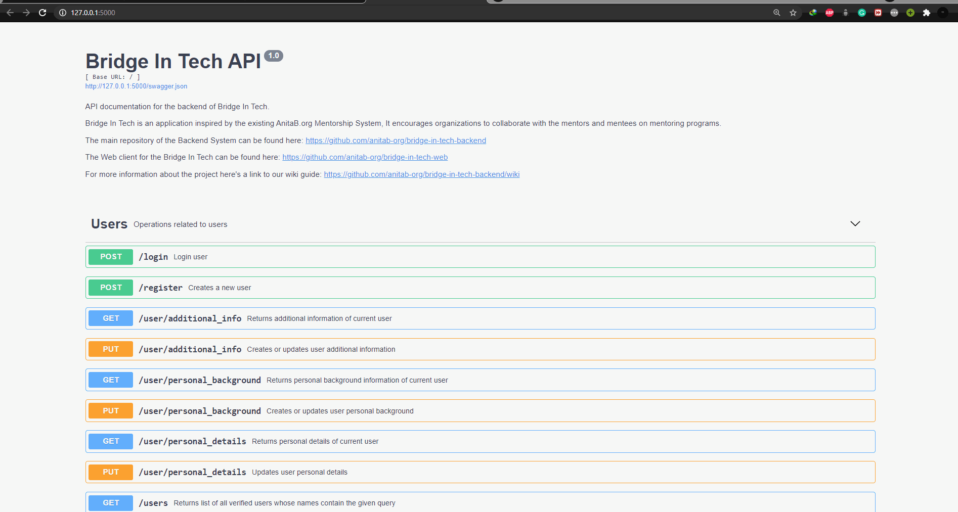958x512 pixels.
Task: Expand PUT /user/personal_background operation
Action: [481, 411]
